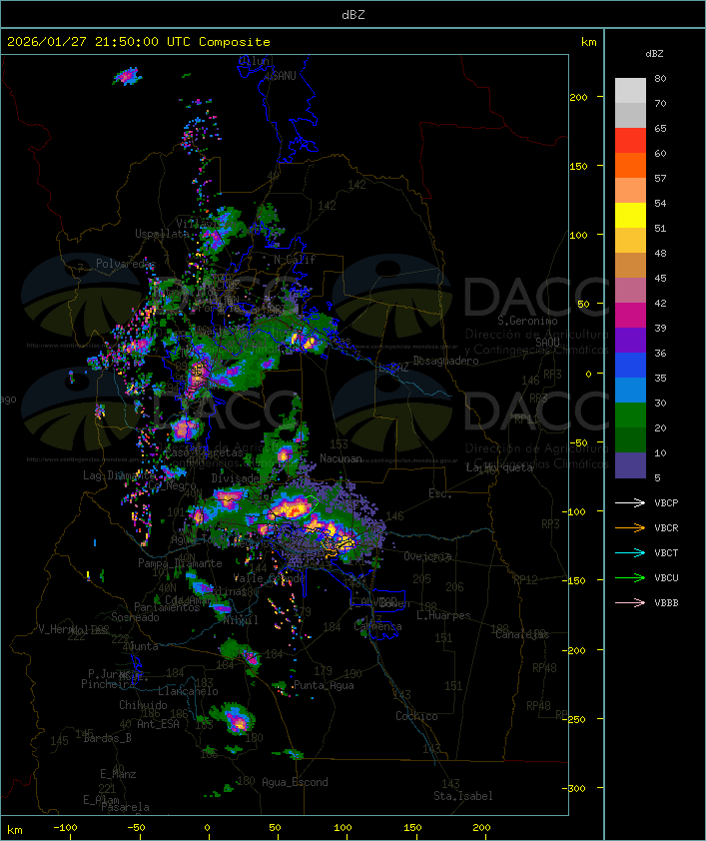Viewport: 706px width, 841px height.
Task: Click the 'Pampa_Diamante' map label
Action: pos(180,563)
